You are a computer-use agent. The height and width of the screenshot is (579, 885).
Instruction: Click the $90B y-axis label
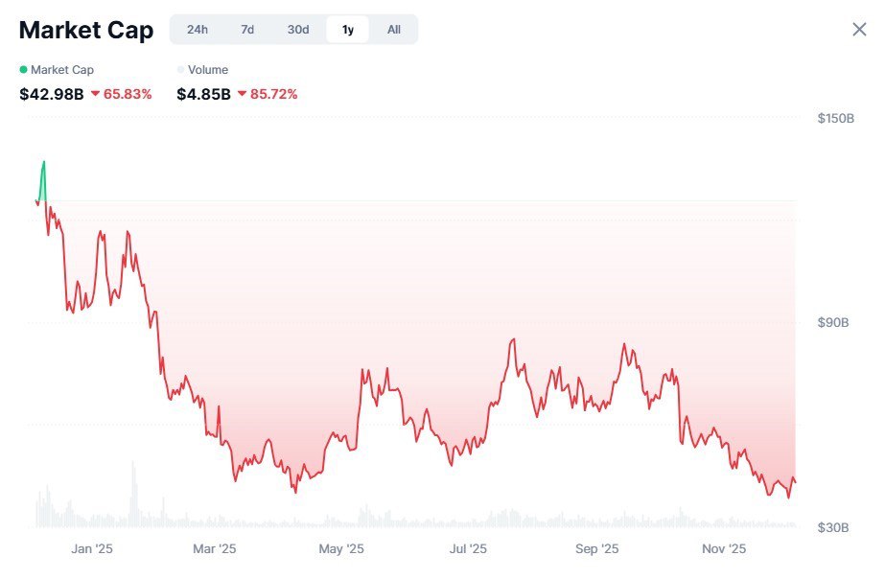click(x=832, y=323)
